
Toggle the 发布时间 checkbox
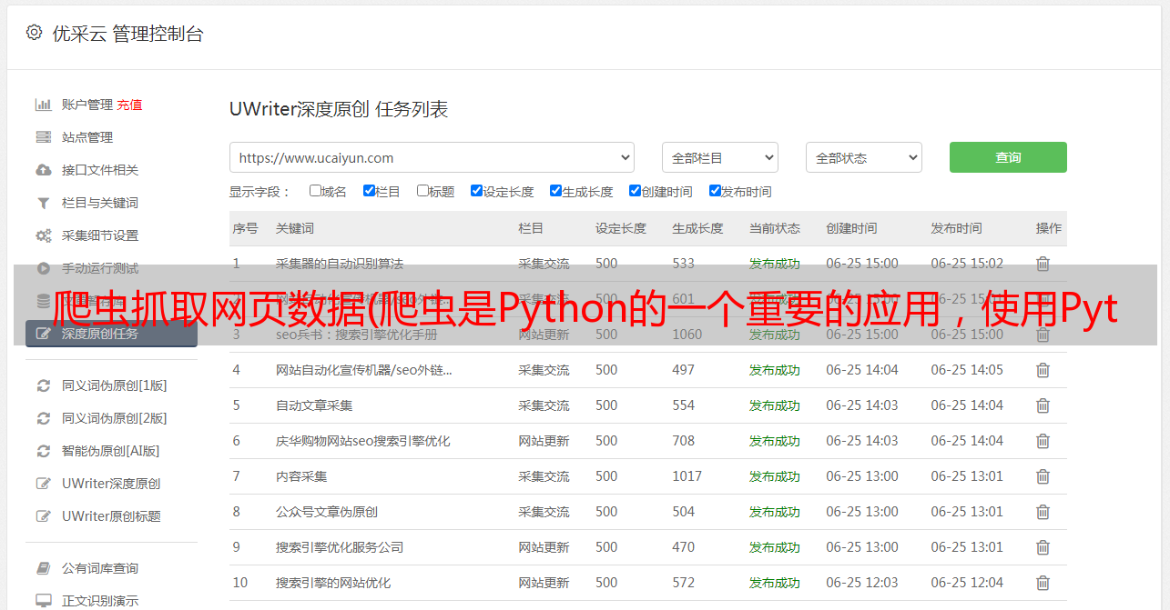tap(715, 191)
